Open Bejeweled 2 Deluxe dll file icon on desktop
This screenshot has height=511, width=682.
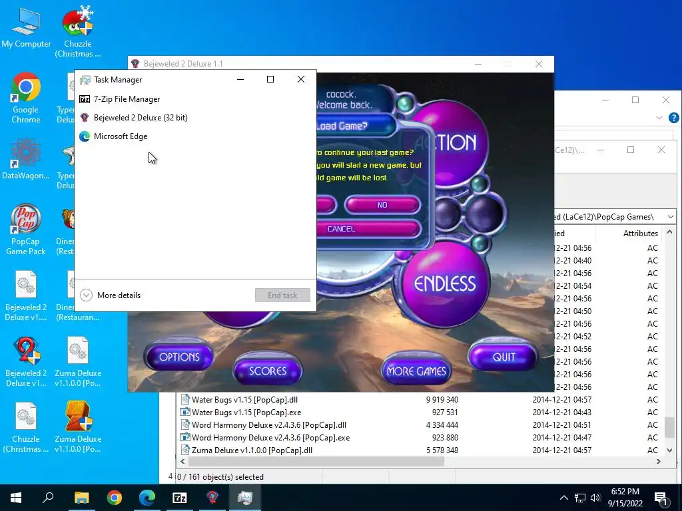coord(26,295)
